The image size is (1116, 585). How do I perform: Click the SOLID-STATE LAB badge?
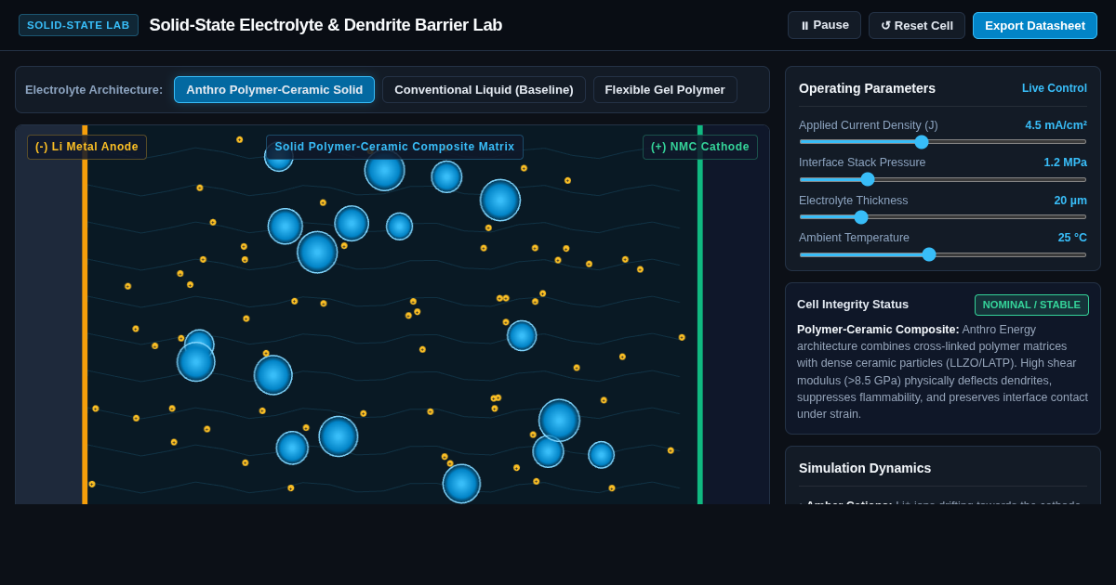pos(78,25)
